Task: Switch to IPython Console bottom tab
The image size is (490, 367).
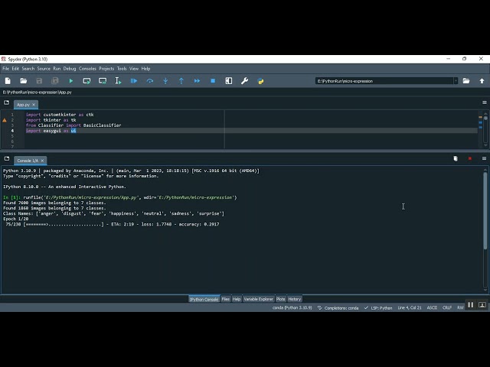Action: [204, 299]
